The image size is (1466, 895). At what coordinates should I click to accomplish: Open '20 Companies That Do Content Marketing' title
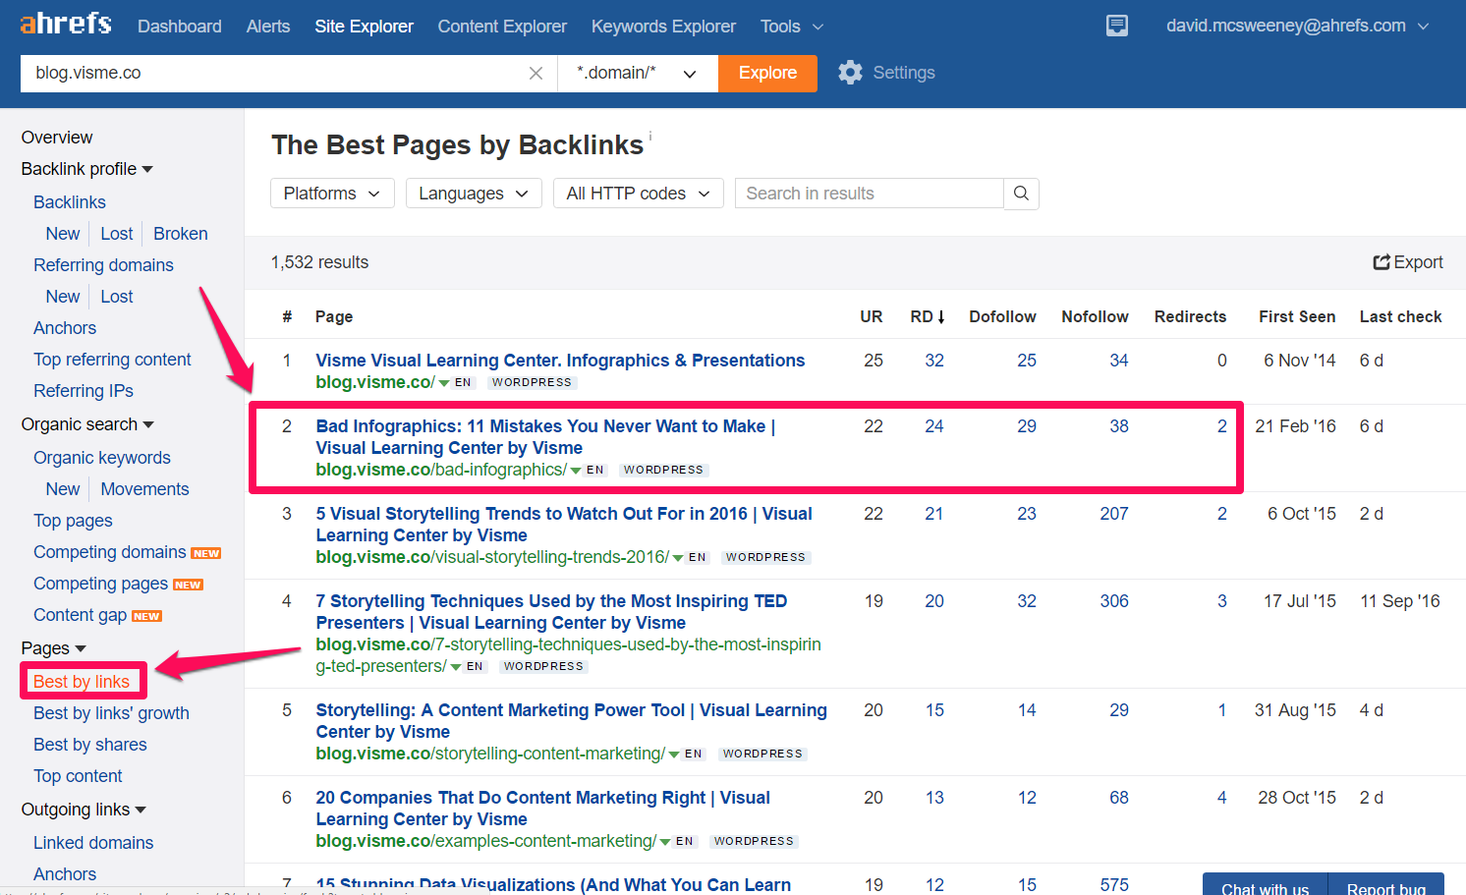(x=542, y=809)
